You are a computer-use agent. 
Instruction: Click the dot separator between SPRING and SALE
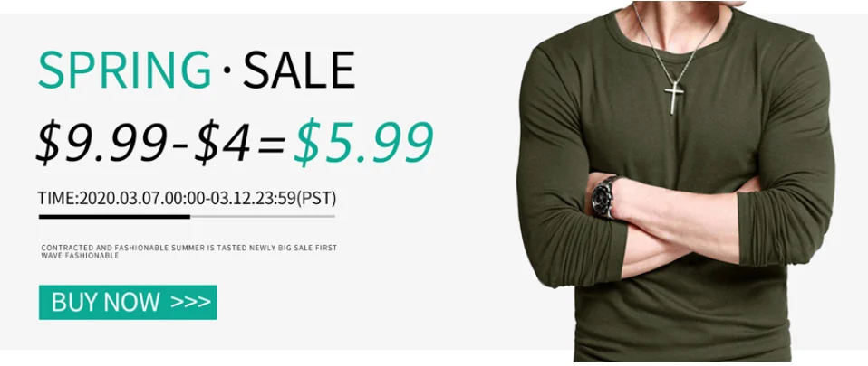point(227,70)
